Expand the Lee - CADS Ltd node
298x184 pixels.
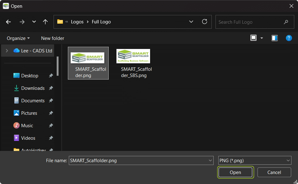[x=7, y=51]
